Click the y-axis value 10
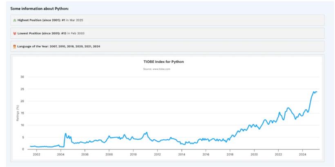 pyautogui.click(x=22, y=125)
